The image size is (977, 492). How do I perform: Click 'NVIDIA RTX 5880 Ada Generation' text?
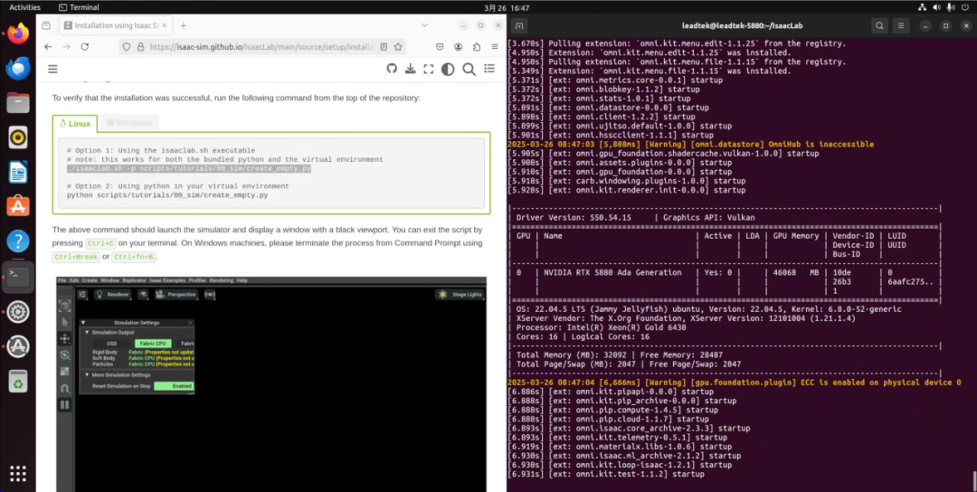(612, 272)
